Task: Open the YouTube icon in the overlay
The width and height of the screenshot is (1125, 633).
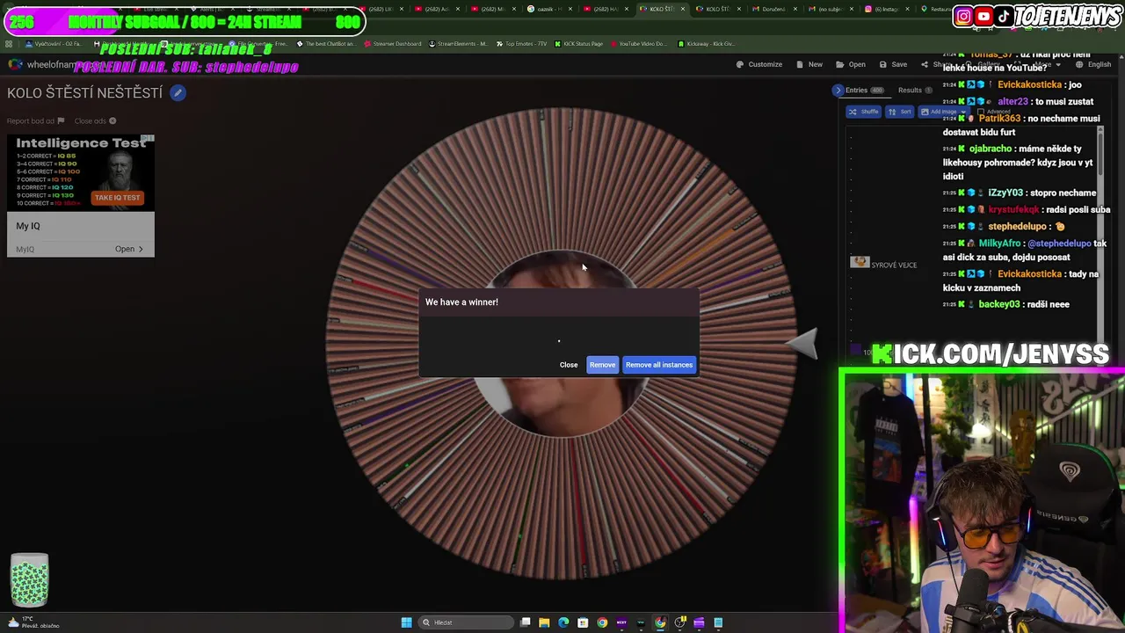Action: point(983,16)
